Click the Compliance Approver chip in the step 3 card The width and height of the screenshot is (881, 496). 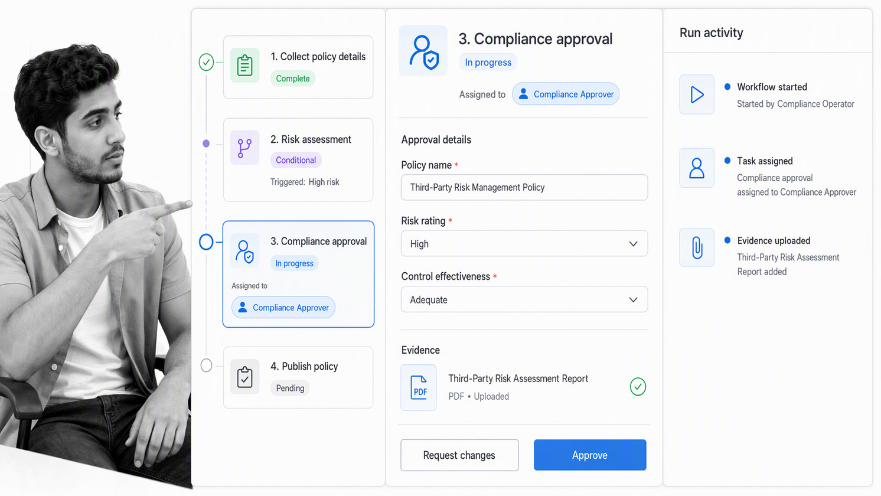tap(283, 308)
